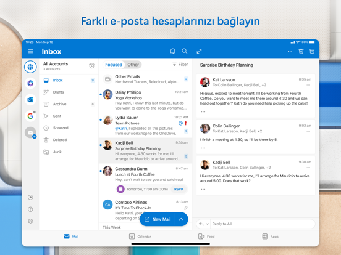This screenshot has height=255, width=341.
Task: Open options for Kadji Bell message header
Action: pos(308,168)
